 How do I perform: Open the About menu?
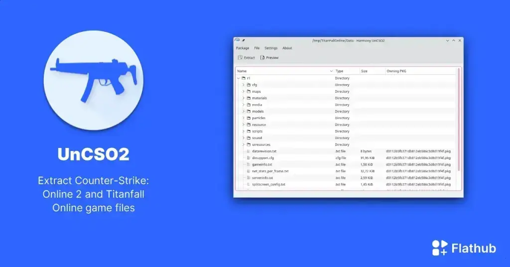287,48
